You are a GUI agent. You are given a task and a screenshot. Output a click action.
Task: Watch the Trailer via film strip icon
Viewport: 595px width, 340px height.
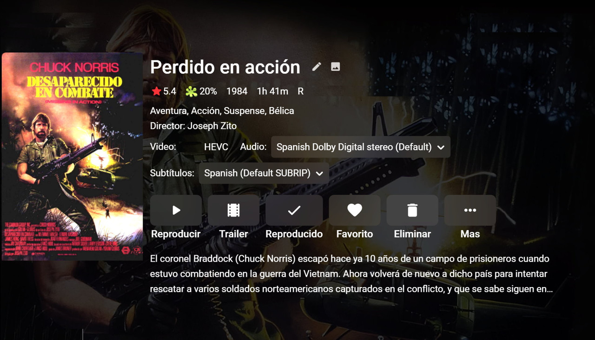[233, 210]
